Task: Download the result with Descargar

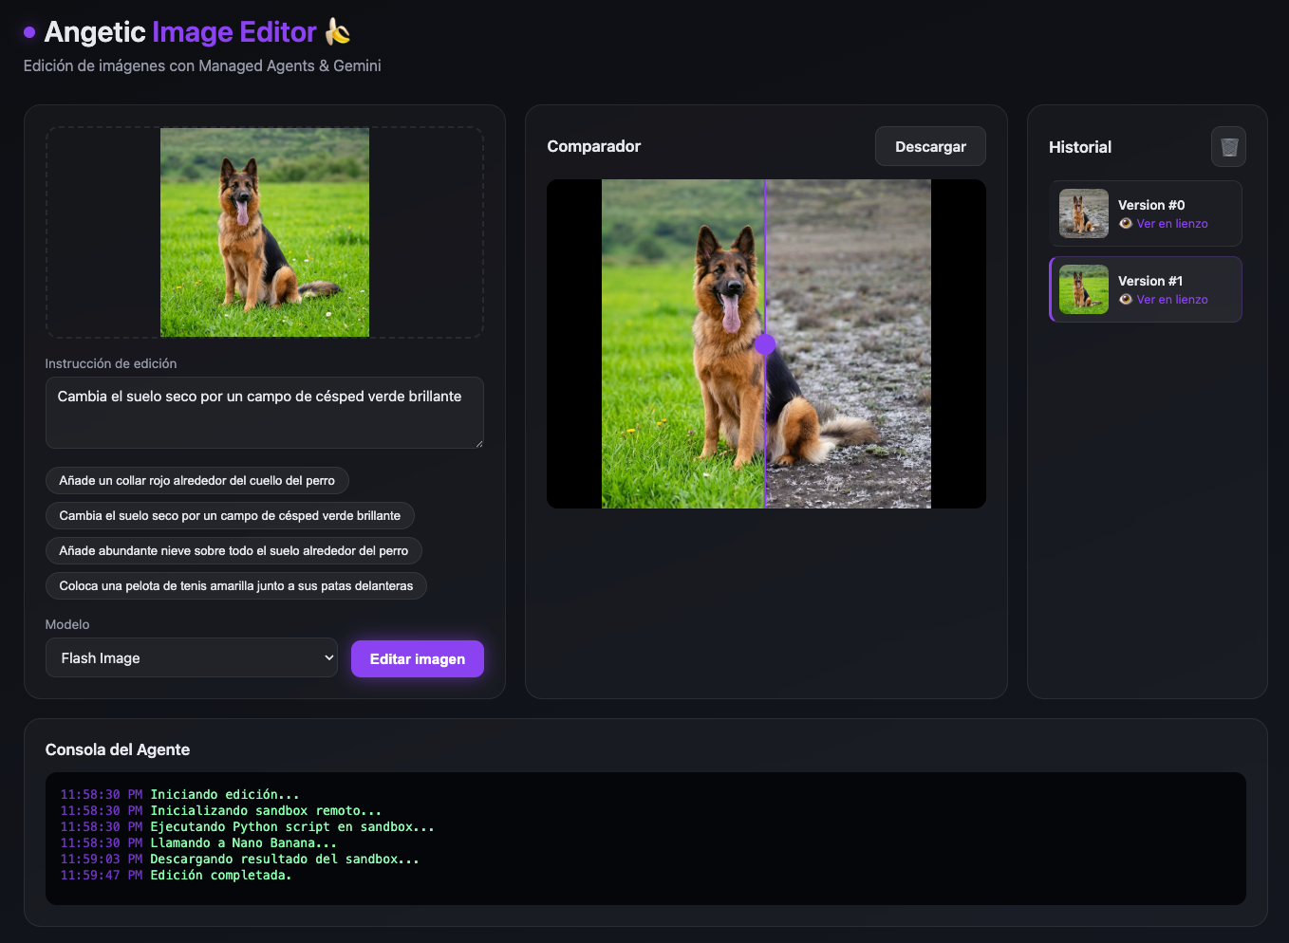Action: [x=930, y=146]
